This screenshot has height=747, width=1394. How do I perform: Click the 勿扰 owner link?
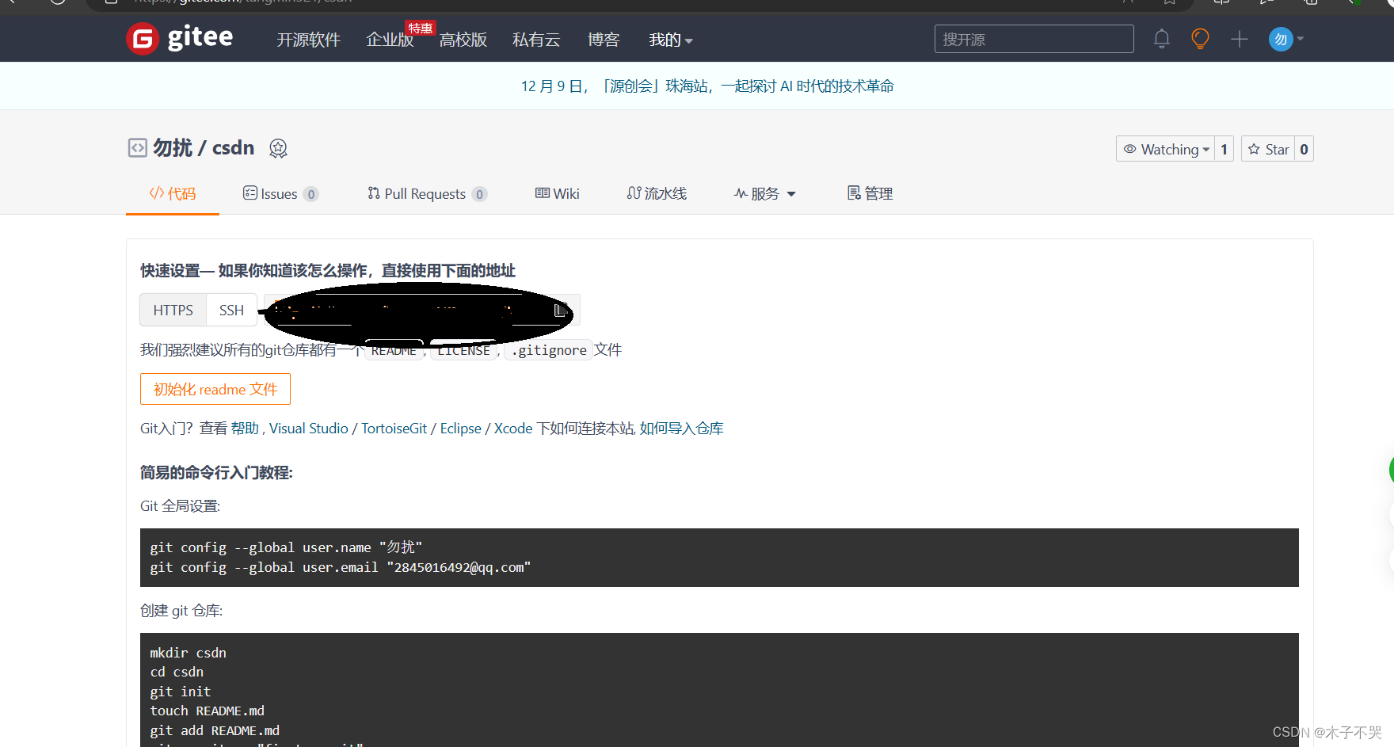pyautogui.click(x=173, y=148)
